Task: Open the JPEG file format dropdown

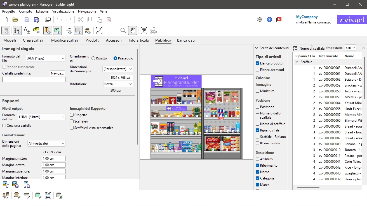Action: [x=45, y=58]
